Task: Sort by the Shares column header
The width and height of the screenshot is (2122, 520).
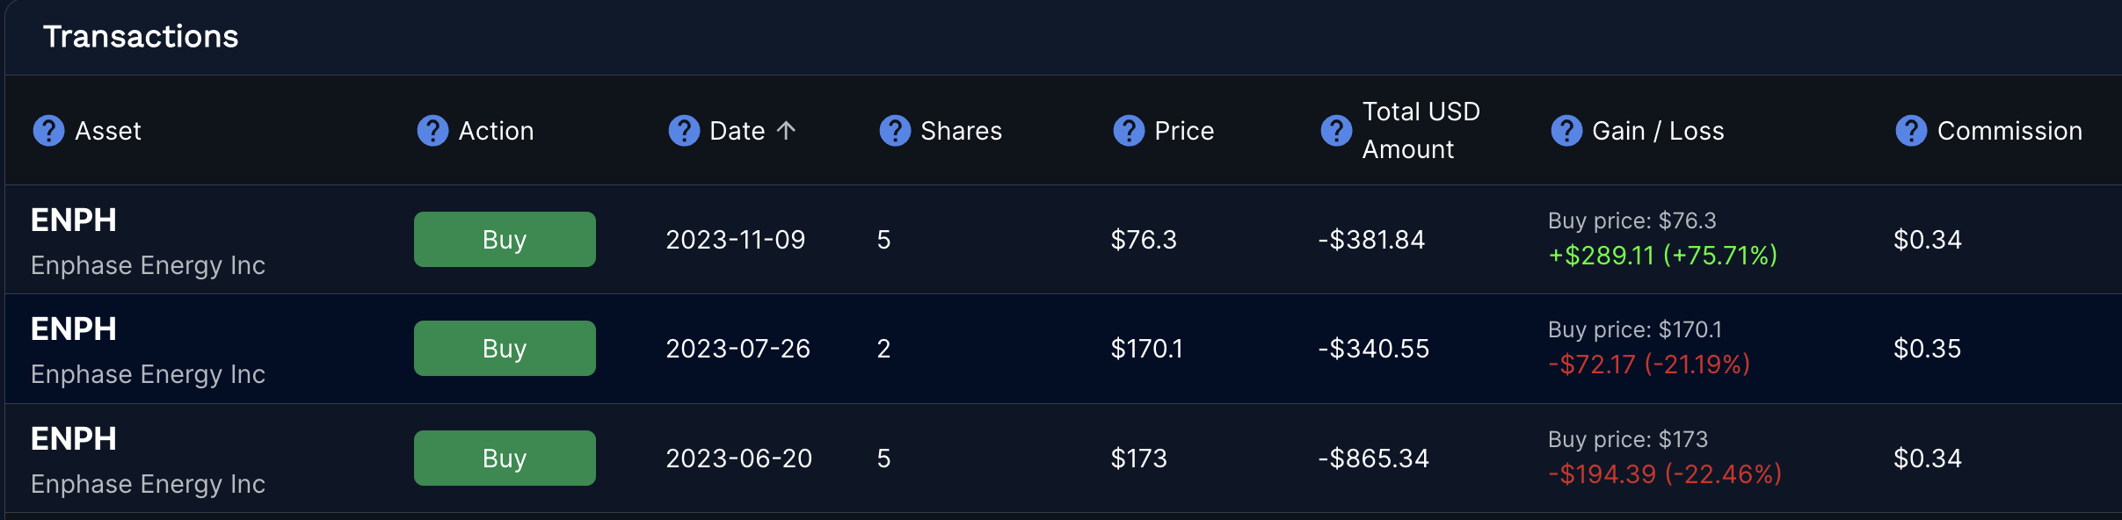Action: point(961,131)
